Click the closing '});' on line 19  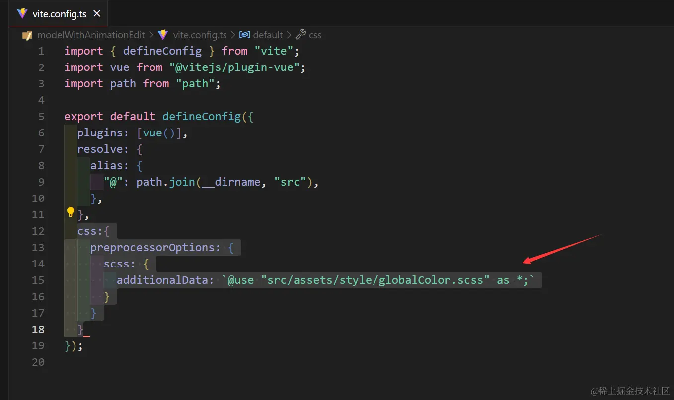tap(74, 346)
